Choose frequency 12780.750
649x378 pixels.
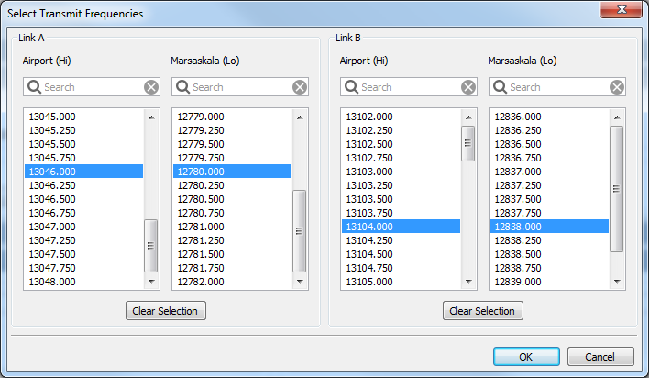pos(233,213)
